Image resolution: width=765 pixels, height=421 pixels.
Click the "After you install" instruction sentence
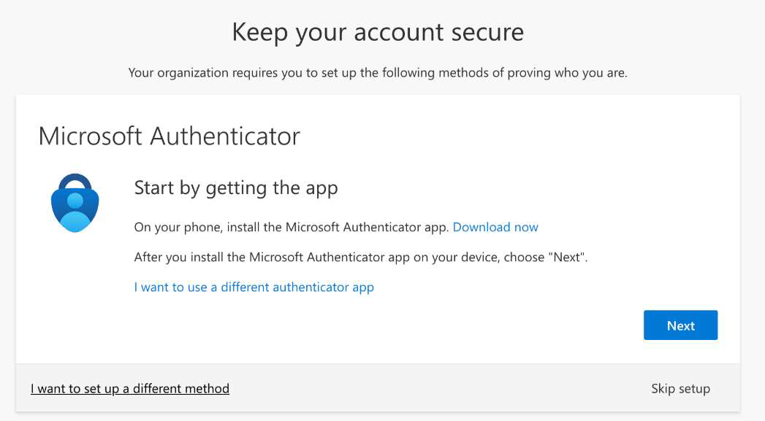[x=360, y=257]
